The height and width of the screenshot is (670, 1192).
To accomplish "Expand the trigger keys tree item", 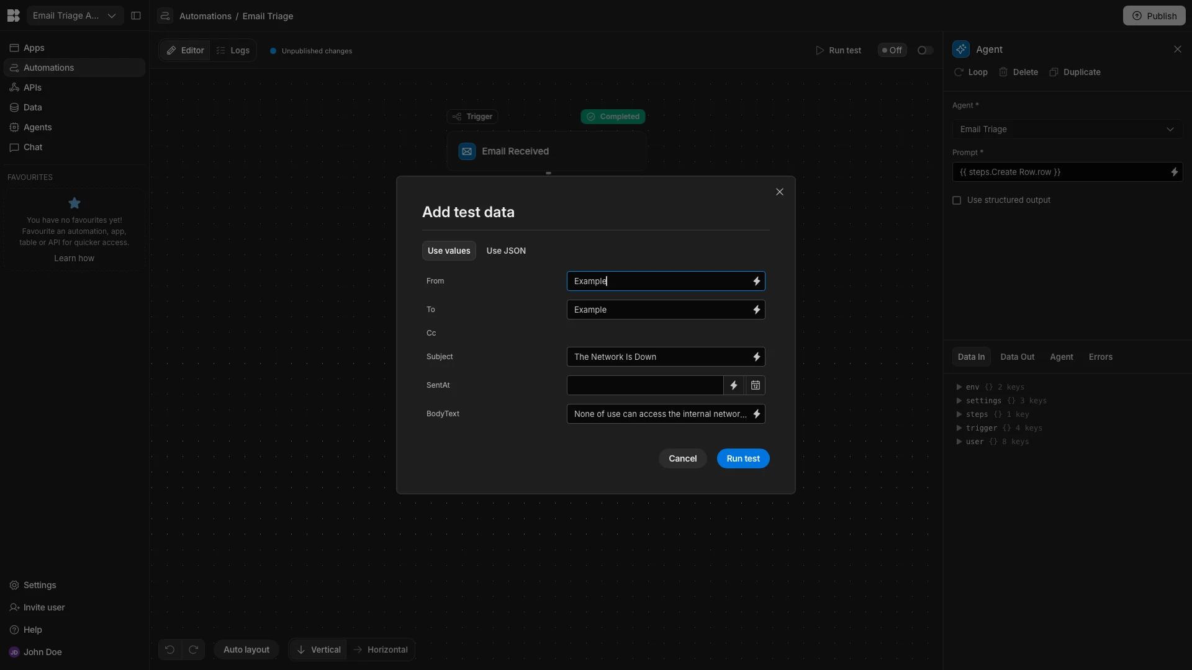I will (959, 428).
